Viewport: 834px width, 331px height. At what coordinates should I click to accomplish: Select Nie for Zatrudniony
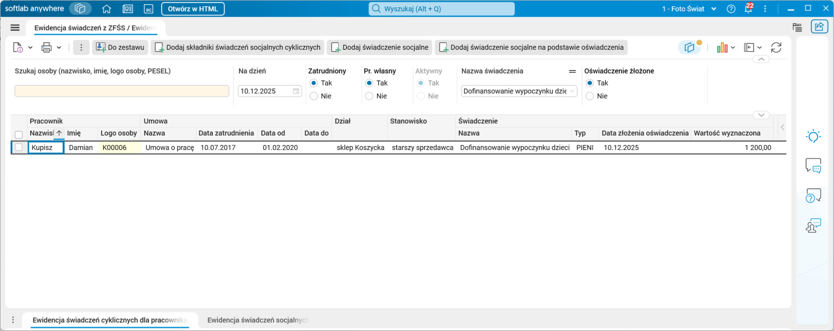tap(313, 96)
